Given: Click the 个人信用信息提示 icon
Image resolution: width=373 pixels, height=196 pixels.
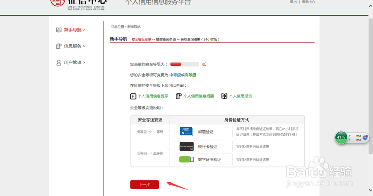Looking at the screenshot, I should click(x=133, y=96).
